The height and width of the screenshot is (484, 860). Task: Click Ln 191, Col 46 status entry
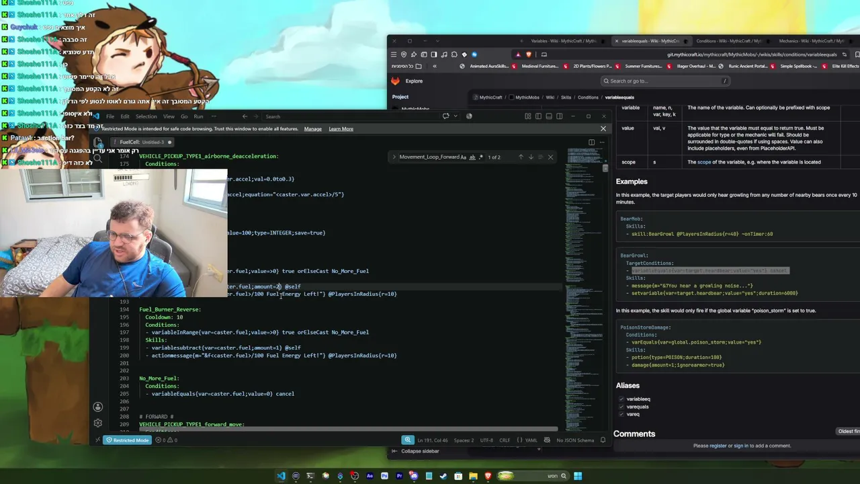(433, 440)
